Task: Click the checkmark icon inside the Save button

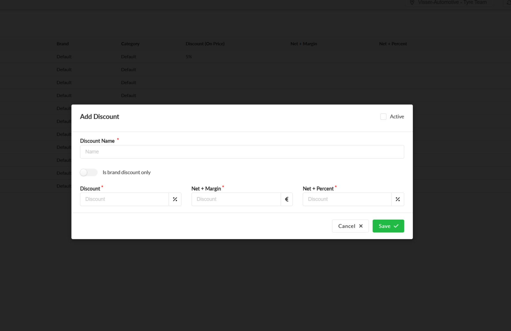Action: [396, 226]
